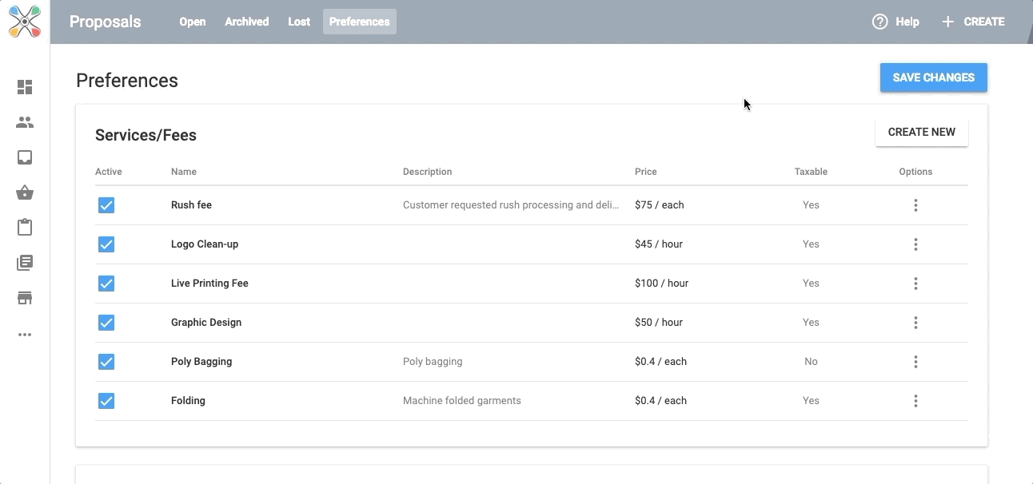The height and width of the screenshot is (484, 1033).
Task: Click the customers people icon
Action: pos(25,122)
